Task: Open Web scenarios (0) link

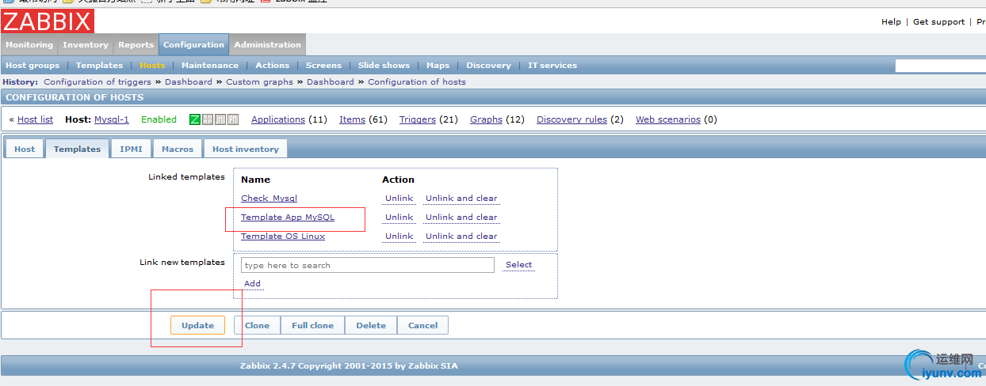Action: pos(668,119)
